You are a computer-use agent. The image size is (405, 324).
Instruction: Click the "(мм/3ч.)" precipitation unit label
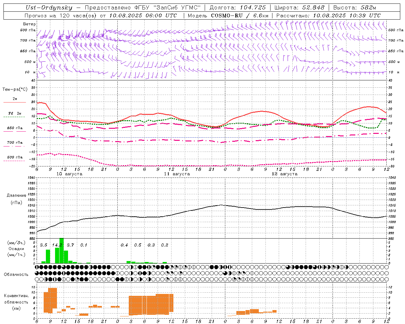(x=16, y=243)
